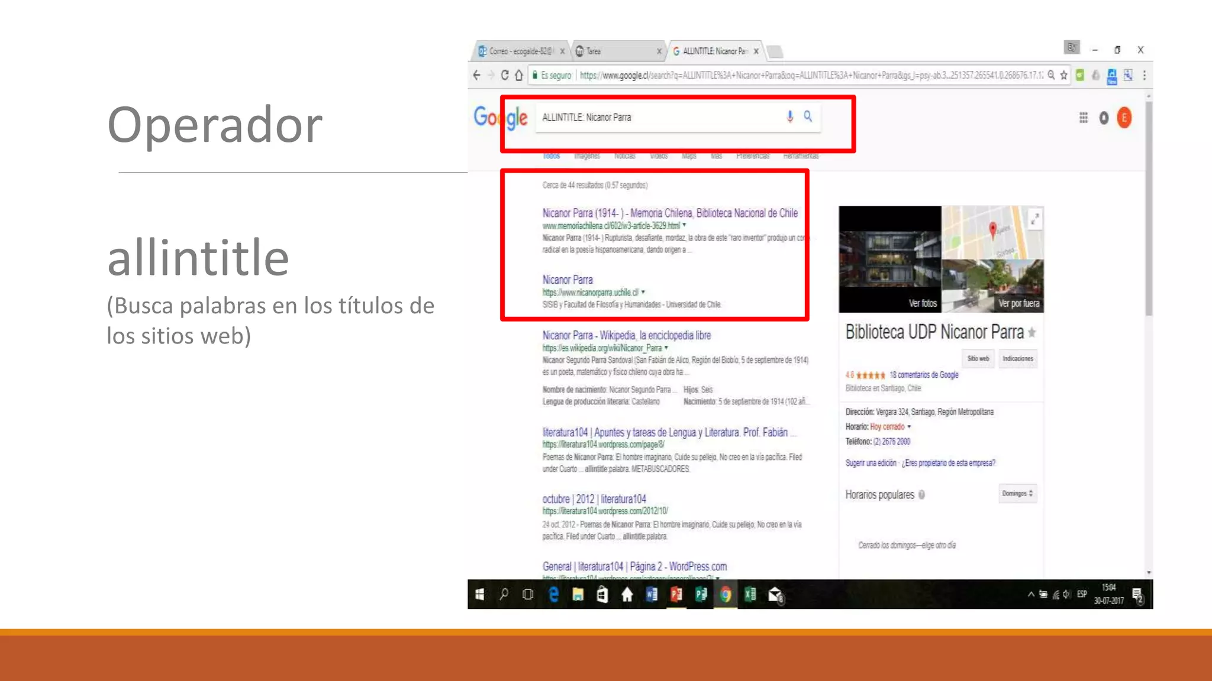This screenshot has width=1212, height=681.
Task: Reload the page with refresh icon
Action: [x=504, y=75]
